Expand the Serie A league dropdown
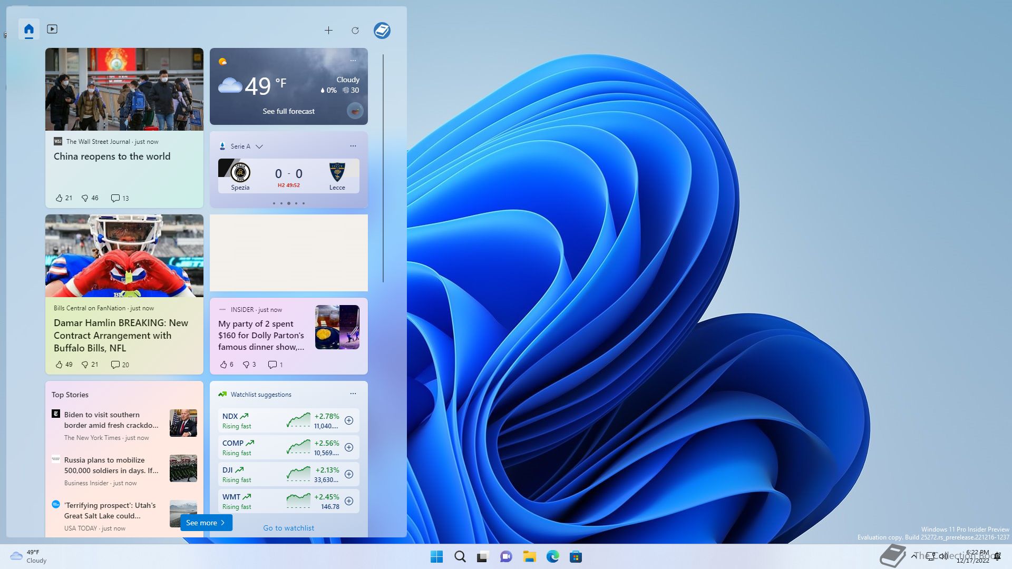This screenshot has width=1012, height=569. click(259, 146)
